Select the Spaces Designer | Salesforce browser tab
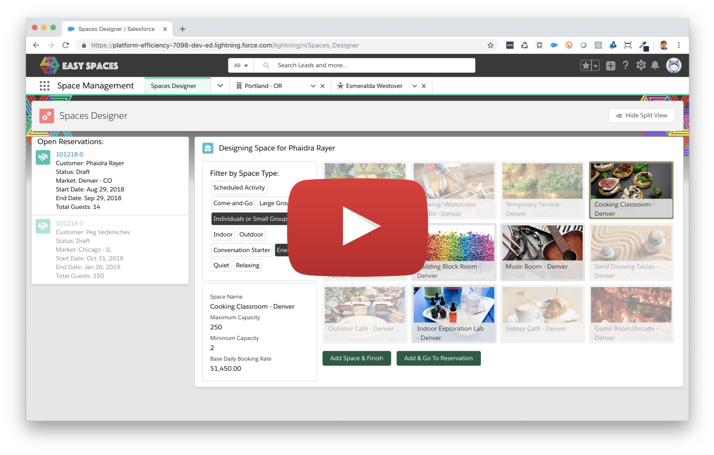The width and height of the screenshot is (714, 455). click(117, 29)
